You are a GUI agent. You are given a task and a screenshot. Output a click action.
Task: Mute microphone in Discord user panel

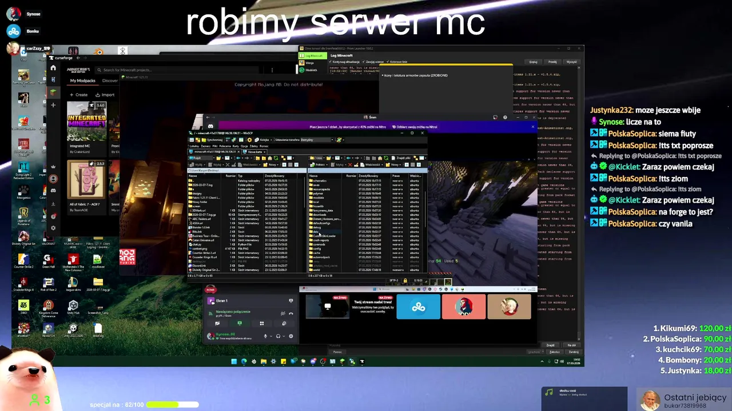click(x=265, y=336)
